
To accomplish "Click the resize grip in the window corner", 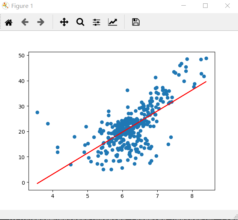I will pos(236,217).
